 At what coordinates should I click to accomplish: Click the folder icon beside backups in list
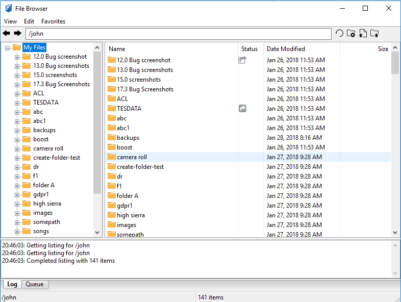coord(112,137)
